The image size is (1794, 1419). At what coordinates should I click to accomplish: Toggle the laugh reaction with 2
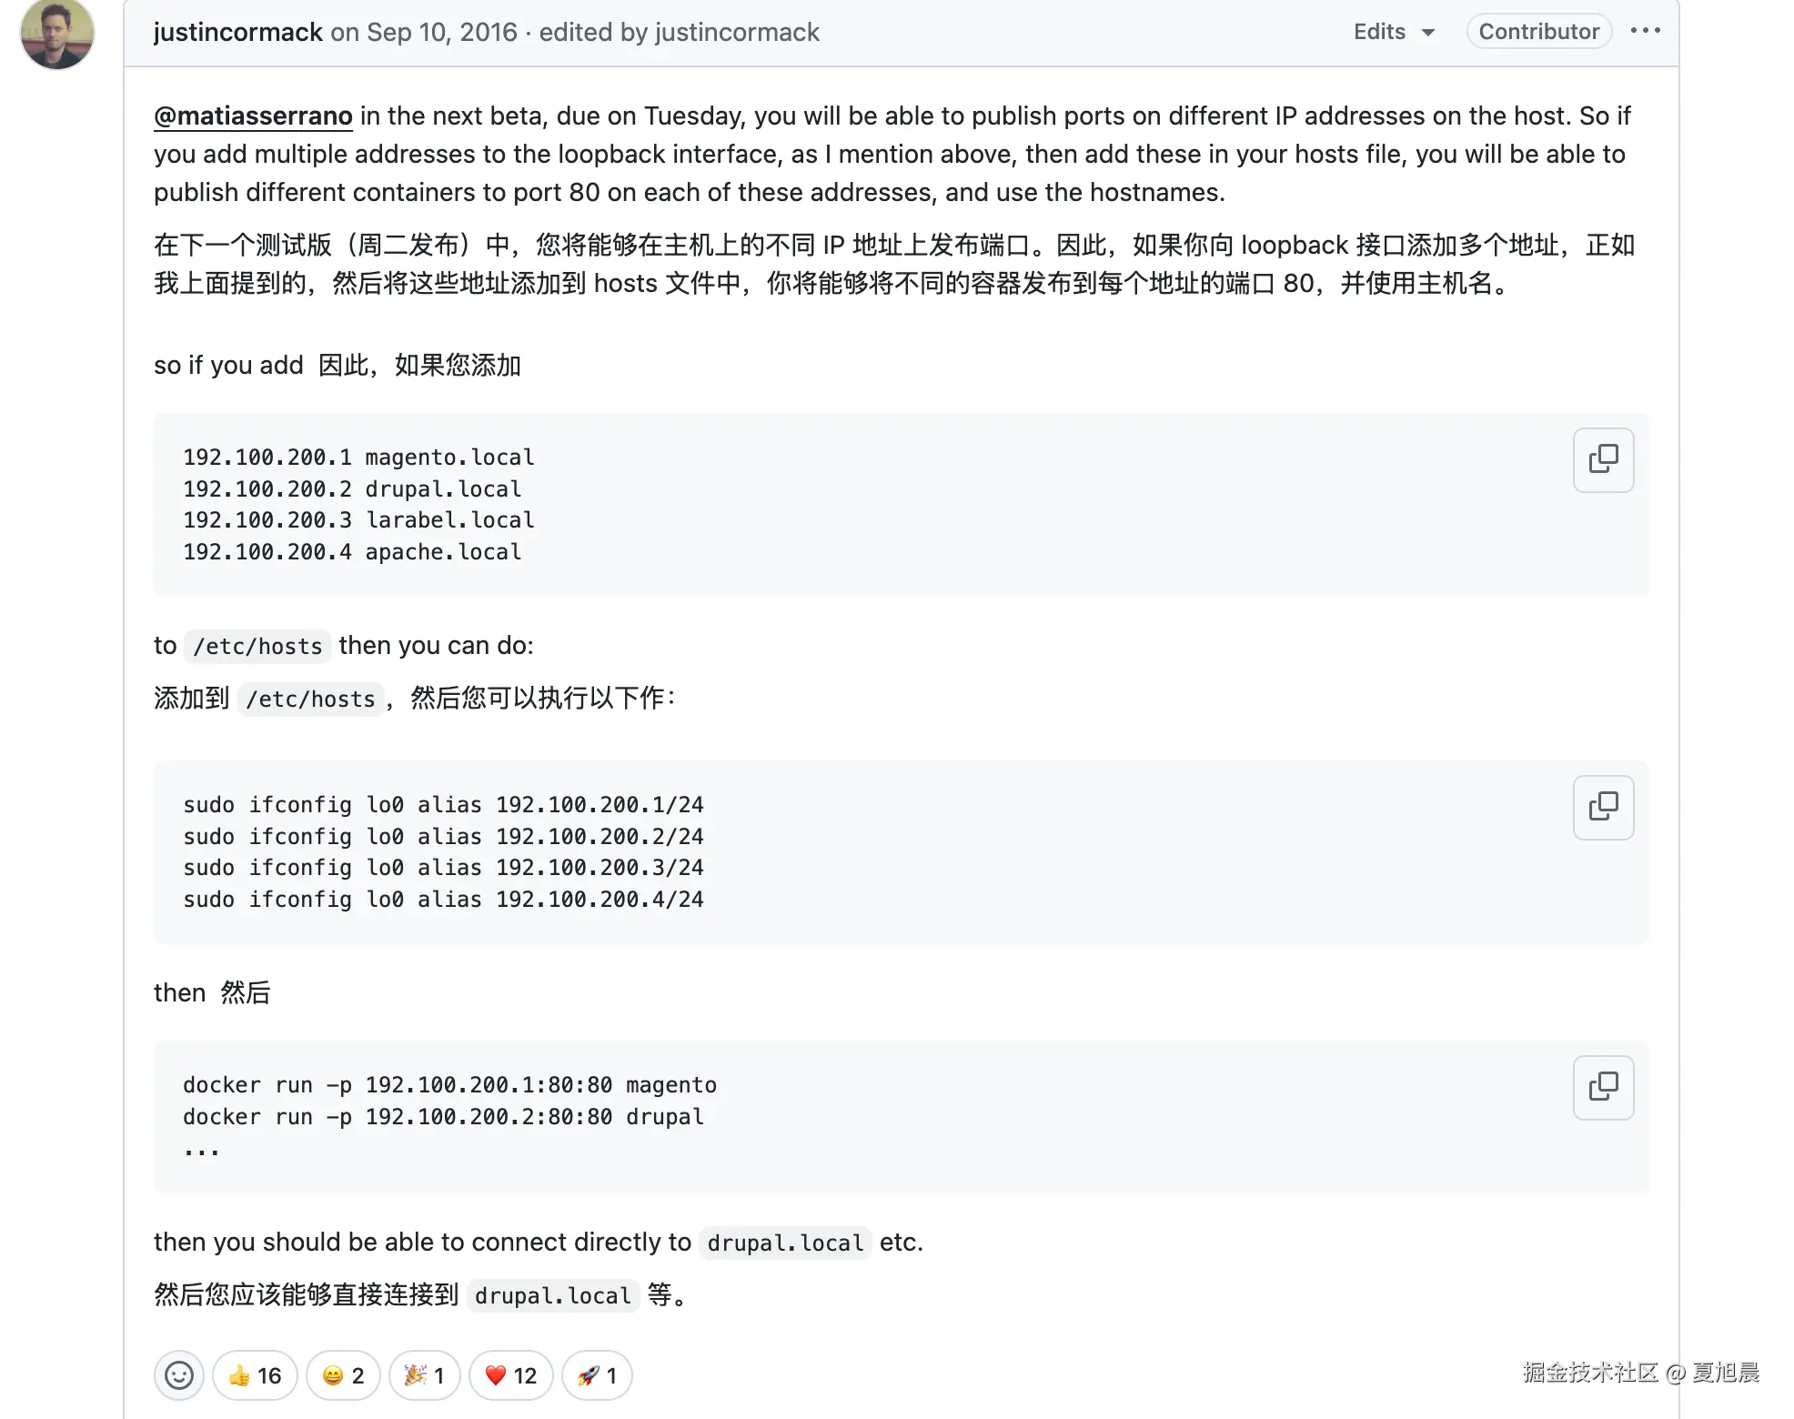click(x=343, y=1375)
